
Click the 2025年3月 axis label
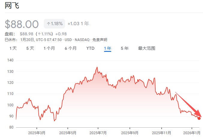37,133
